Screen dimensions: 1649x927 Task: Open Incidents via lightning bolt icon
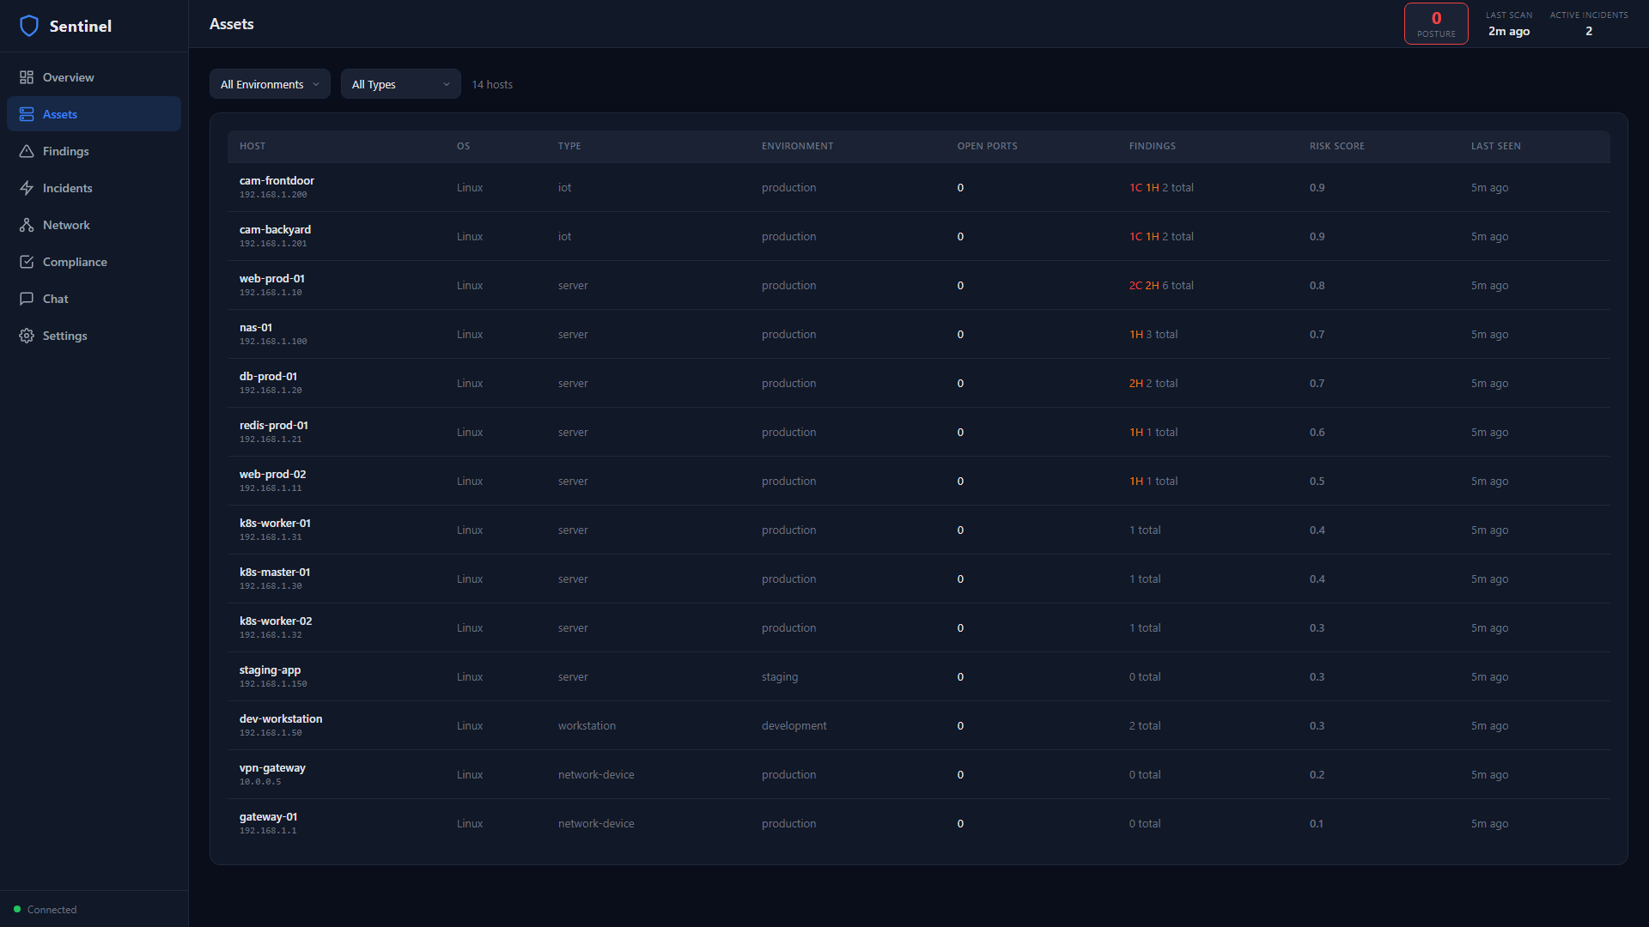click(27, 188)
